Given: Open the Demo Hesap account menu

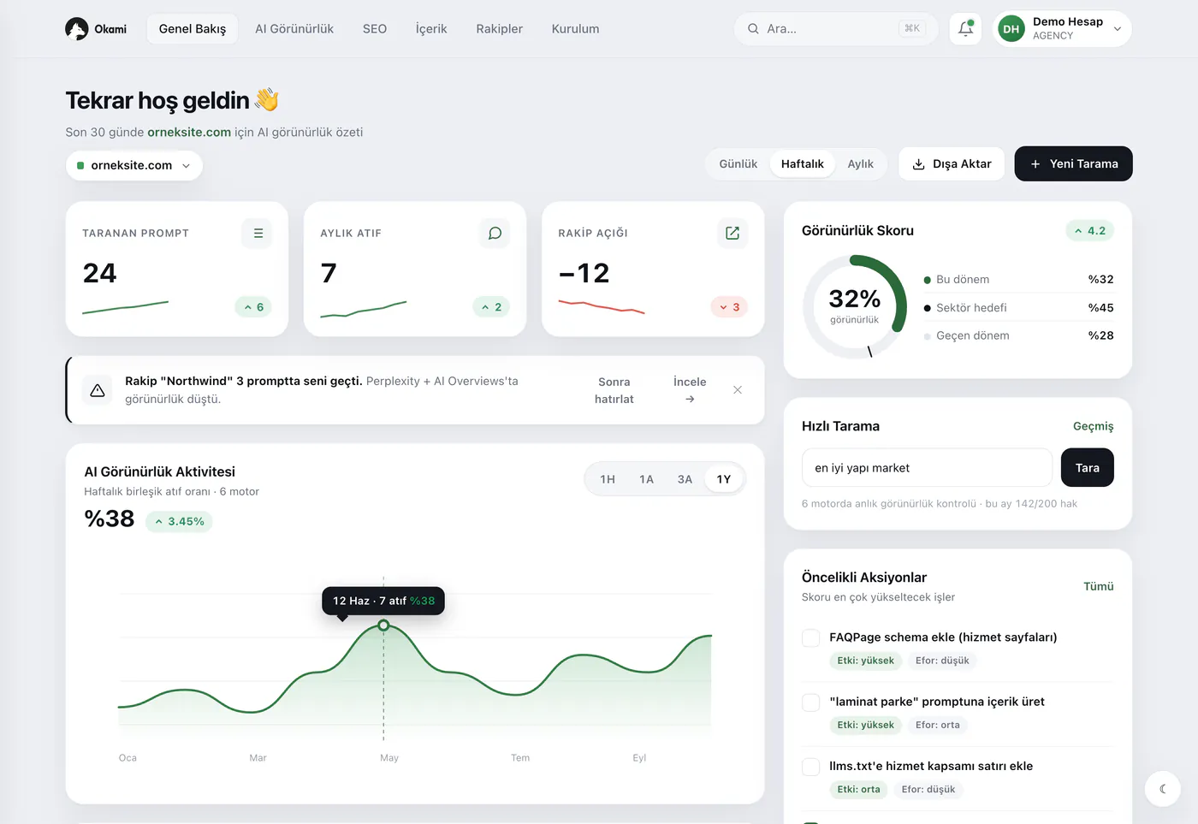Looking at the screenshot, I should [x=1062, y=28].
